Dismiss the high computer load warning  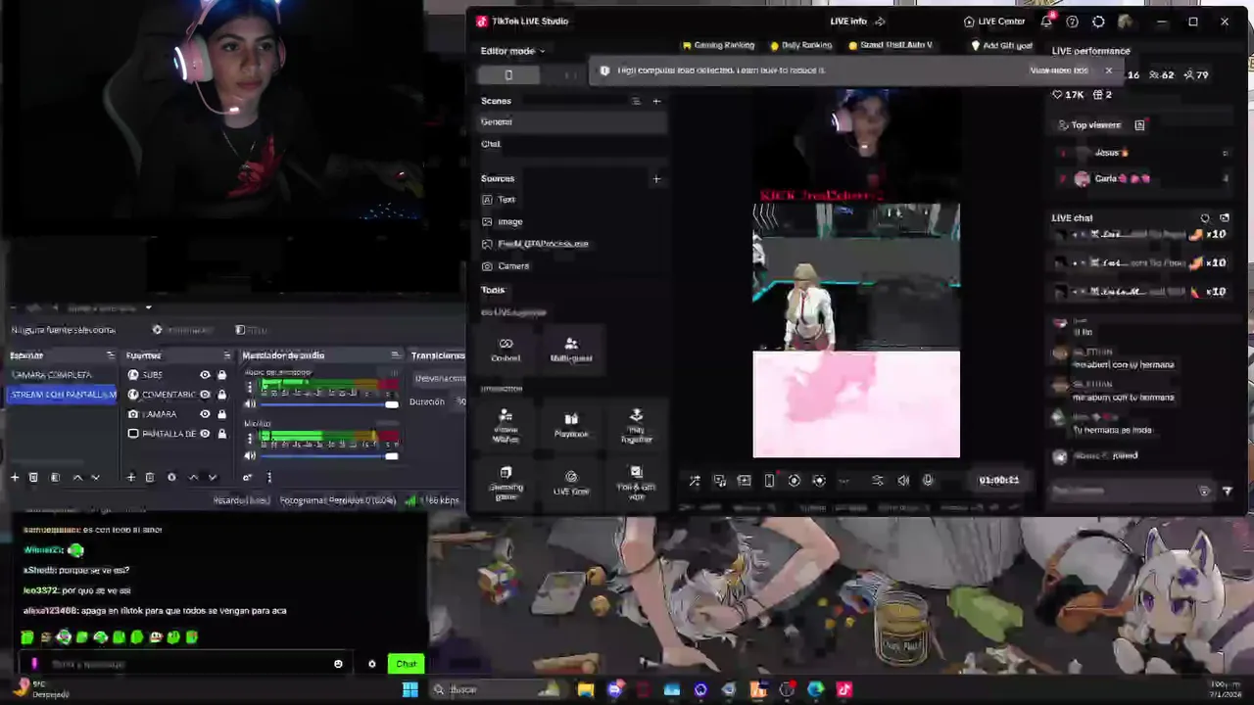click(1109, 70)
